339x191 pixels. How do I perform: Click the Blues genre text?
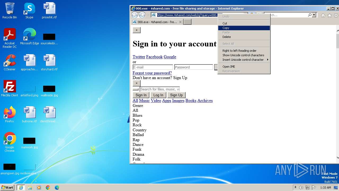coord(137,115)
